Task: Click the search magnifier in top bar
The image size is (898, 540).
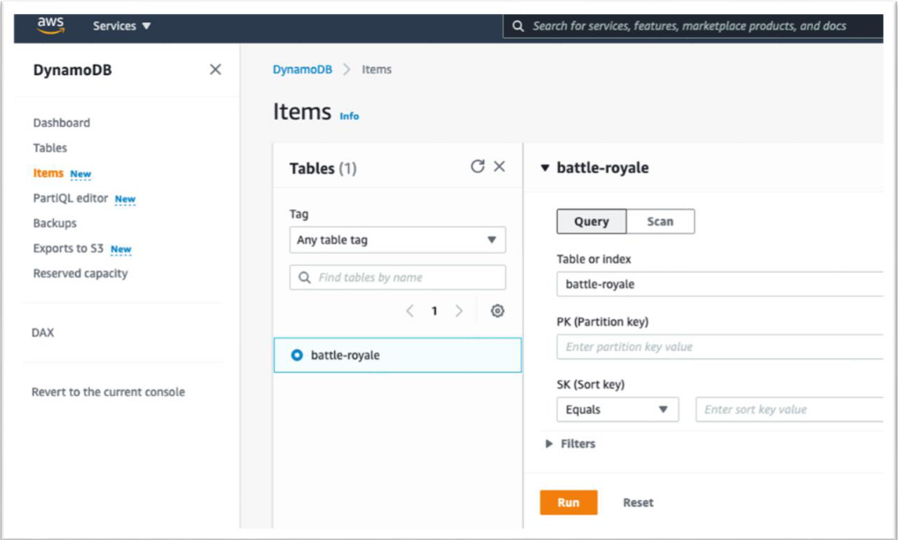Action: click(518, 26)
